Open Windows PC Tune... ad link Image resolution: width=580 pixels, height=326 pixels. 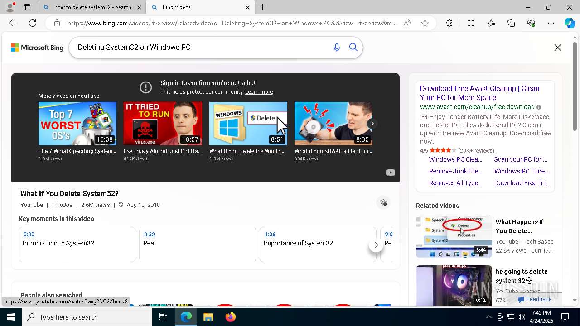pos(522,171)
